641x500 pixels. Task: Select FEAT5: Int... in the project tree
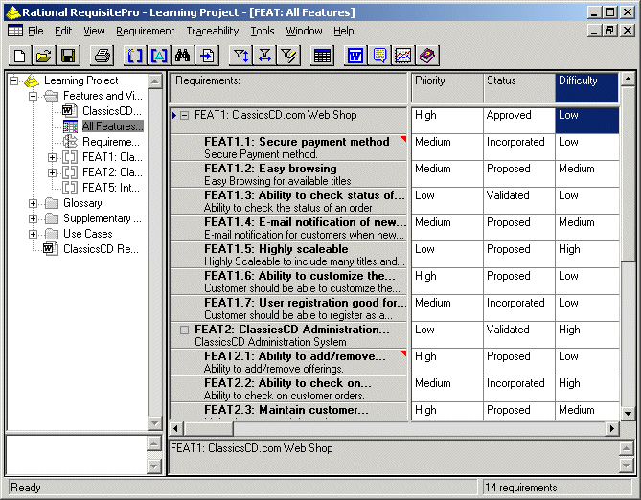(102, 188)
